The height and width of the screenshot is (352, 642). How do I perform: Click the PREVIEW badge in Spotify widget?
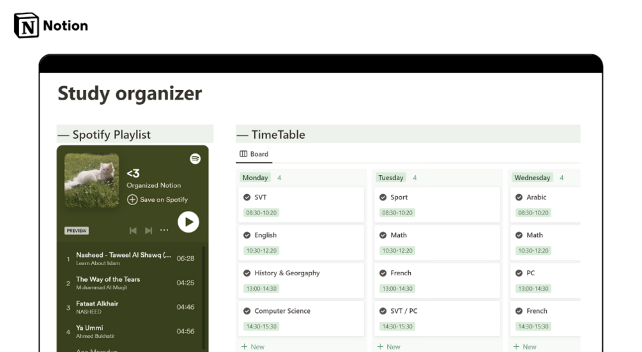[x=77, y=231]
